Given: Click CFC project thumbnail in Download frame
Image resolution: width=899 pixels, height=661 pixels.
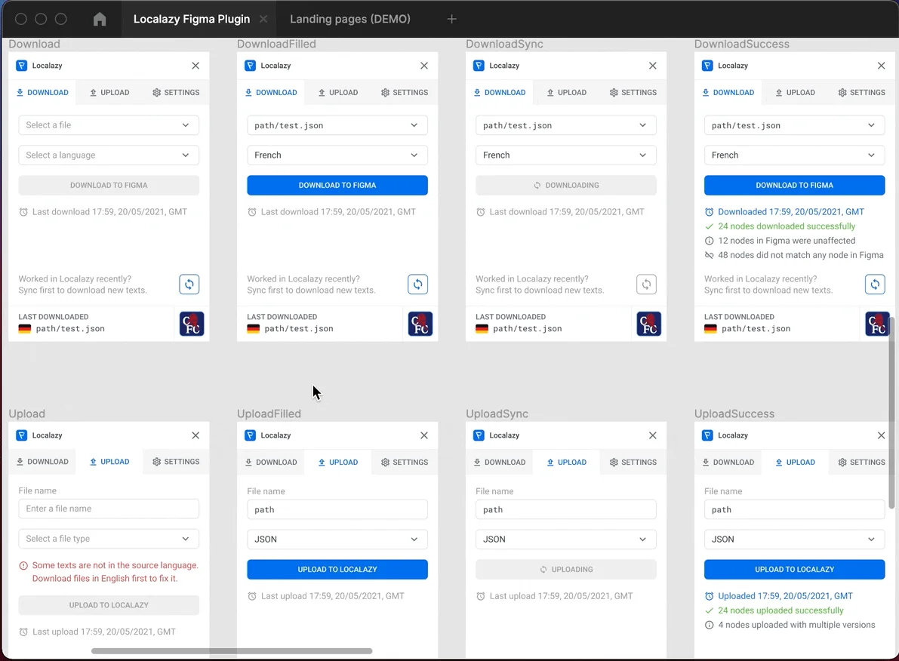Looking at the screenshot, I should point(192,324).
